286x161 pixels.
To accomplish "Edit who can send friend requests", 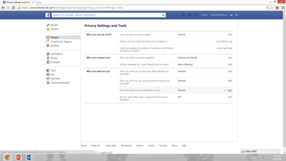I will [x=230, y=58].
